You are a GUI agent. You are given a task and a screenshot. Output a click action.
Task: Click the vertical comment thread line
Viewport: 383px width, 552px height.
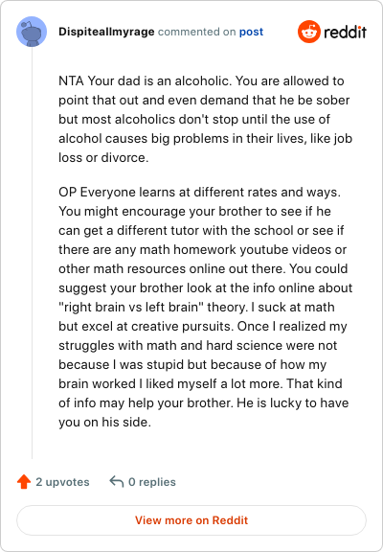point(32,253)
